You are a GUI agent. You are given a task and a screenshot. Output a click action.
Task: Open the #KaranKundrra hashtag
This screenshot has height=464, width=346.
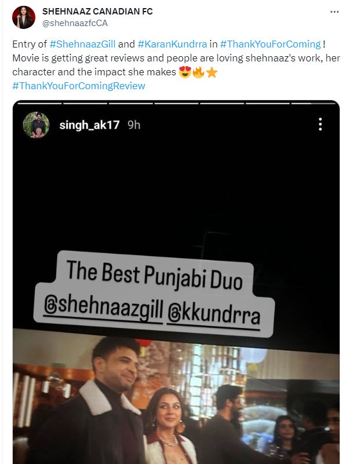point(172,44)
